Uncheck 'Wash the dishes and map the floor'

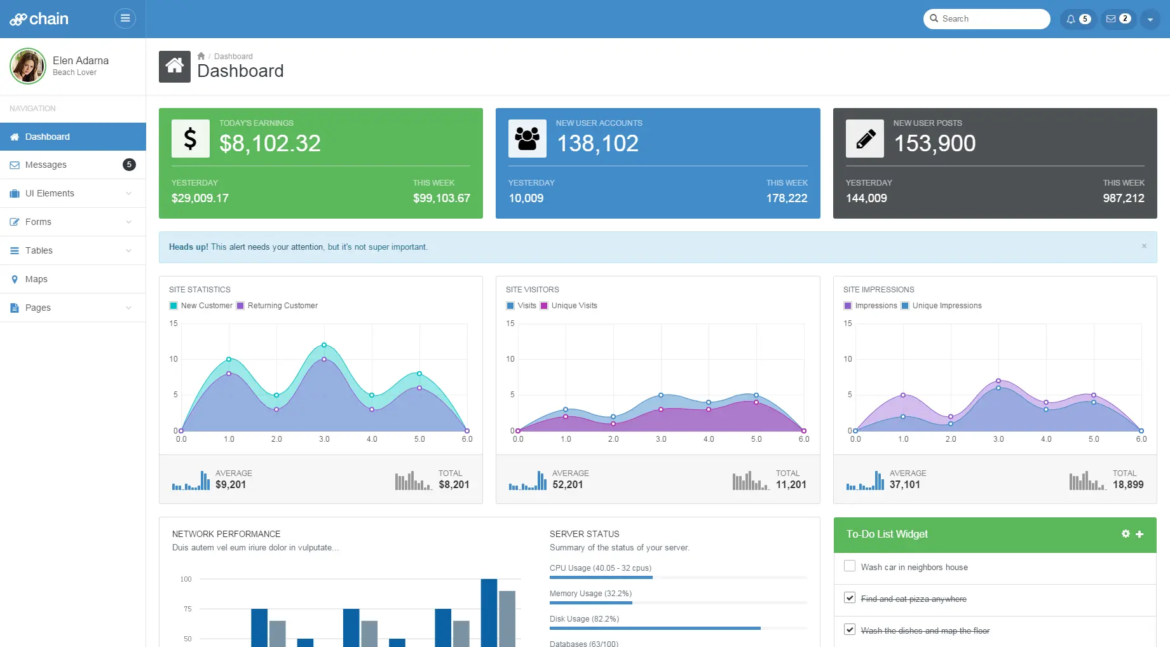point(850,629)
